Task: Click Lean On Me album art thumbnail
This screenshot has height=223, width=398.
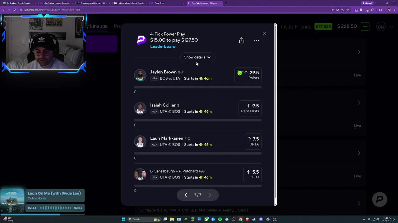Action: (12, 201)
